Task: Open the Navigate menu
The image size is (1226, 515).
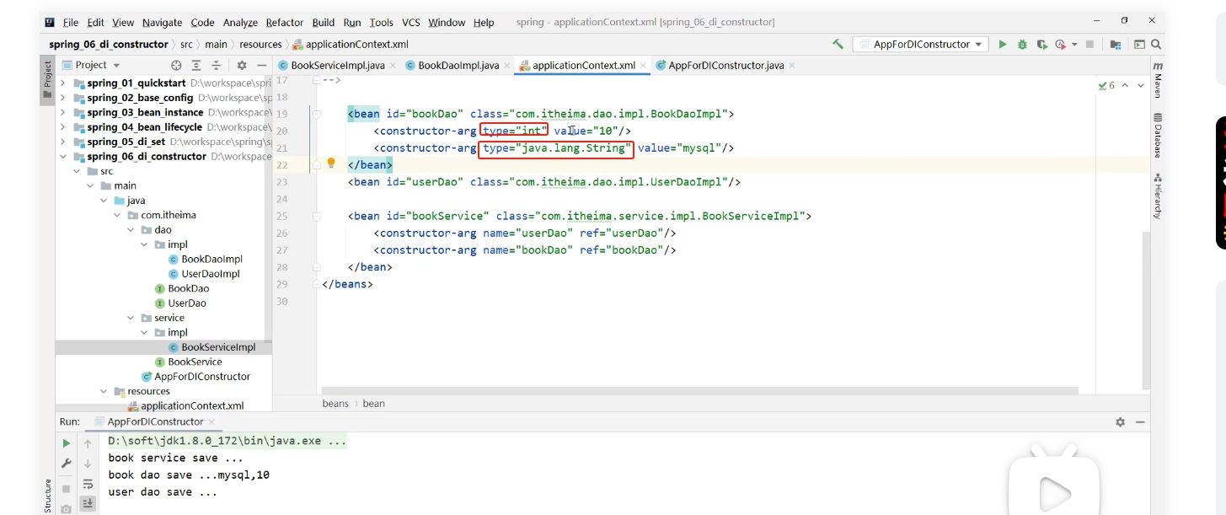Action: [162, 22]
